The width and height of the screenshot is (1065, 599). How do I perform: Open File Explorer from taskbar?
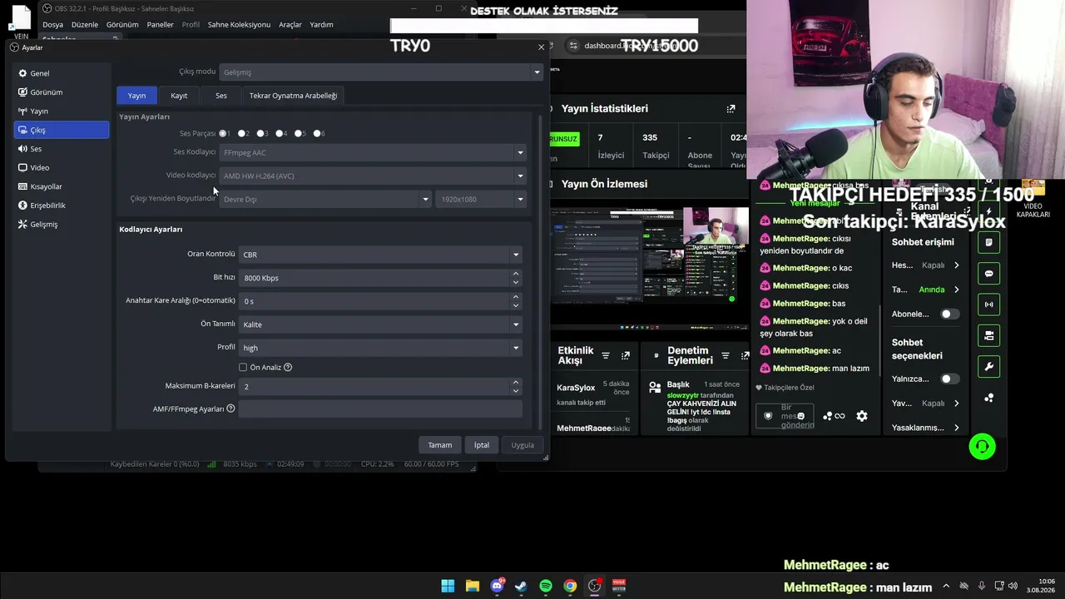click(x=473, y=586)
